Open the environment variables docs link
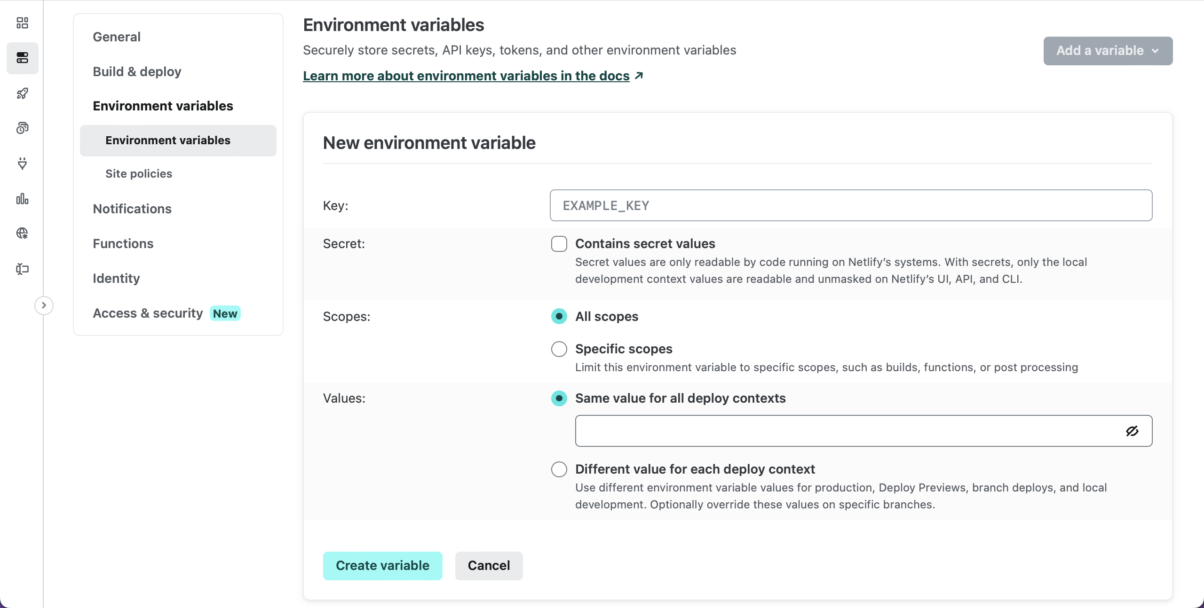The image size is (1204, 608). pos(466,76)
